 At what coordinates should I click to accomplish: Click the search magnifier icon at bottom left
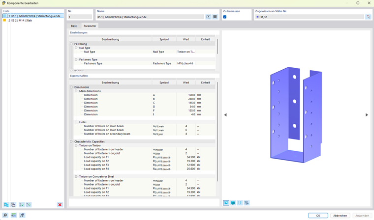coord(5,215)
